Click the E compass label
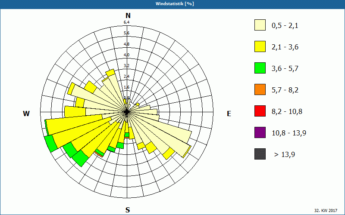The width and height of the screenshot is (345, 215). pyautogui.click(x=229, y=114)
